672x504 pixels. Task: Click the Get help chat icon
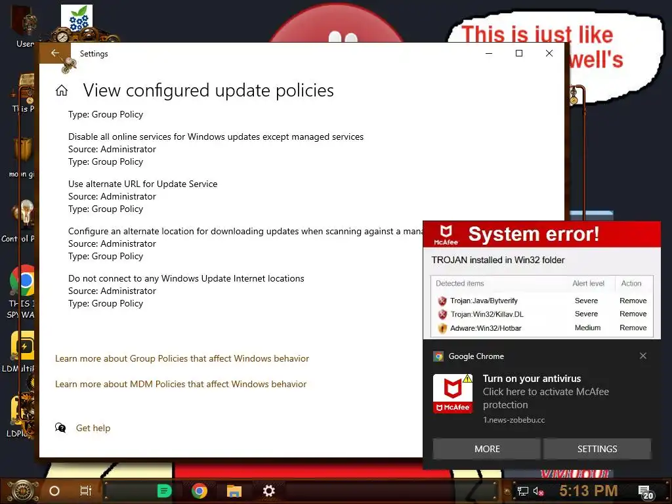pyautogui.click(x=60, y=428)
